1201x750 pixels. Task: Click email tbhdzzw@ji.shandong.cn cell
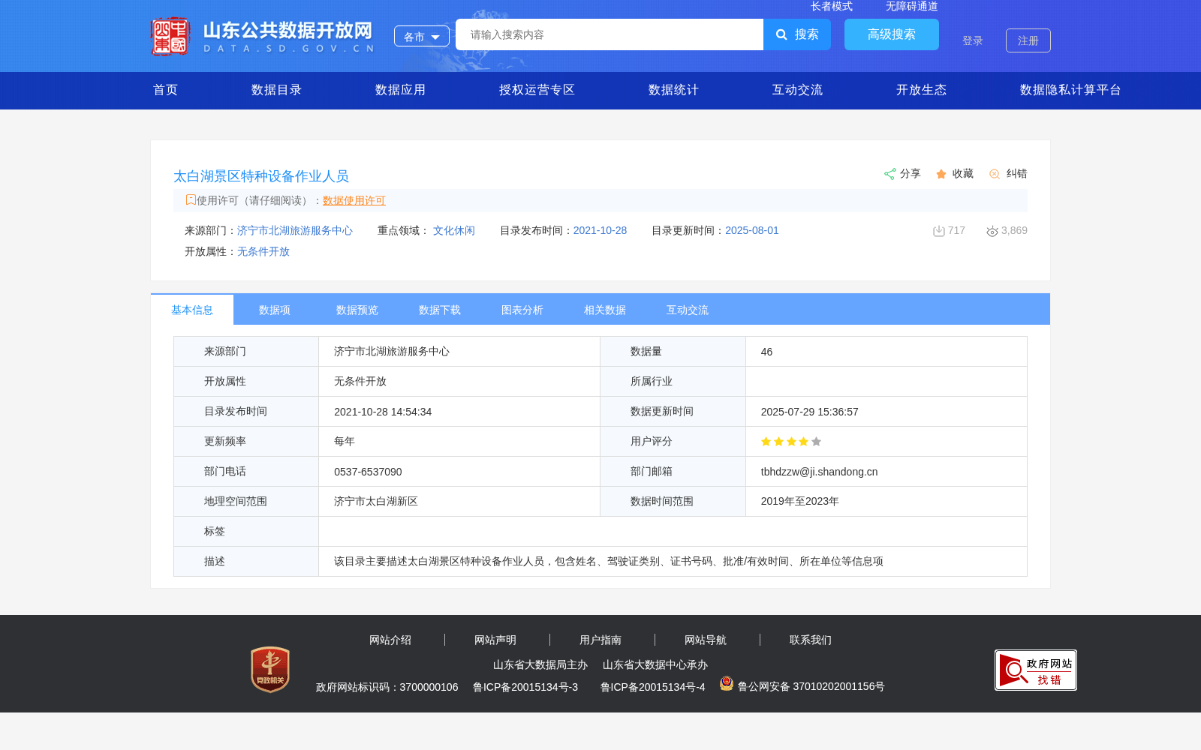(886, 472)
